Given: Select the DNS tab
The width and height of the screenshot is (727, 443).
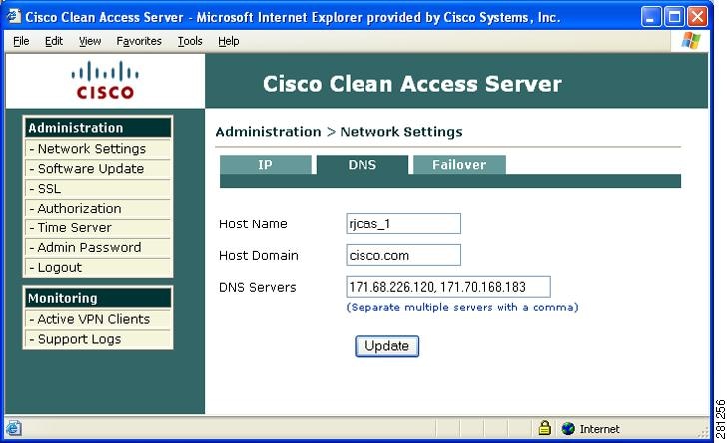Looking at the screenshot, I should point(363,165).
